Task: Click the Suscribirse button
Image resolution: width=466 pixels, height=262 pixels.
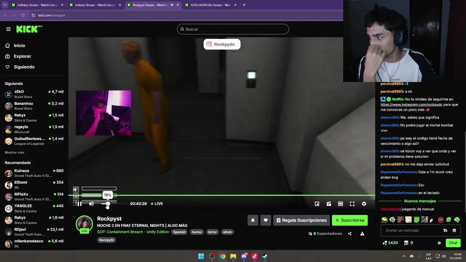Action: [x=350, y=220]
